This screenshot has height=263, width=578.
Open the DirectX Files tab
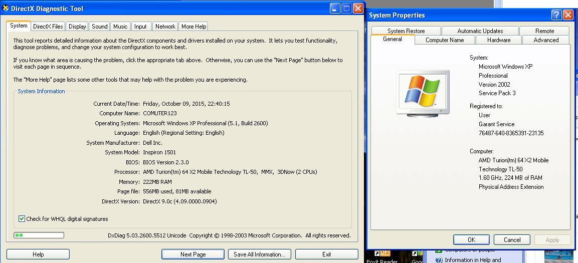click(48, 27)
